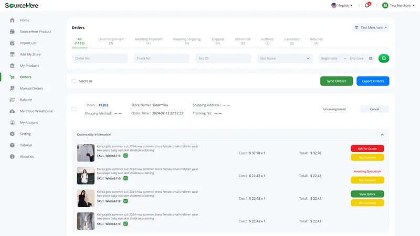This screenshot has width=420, height=236.
Task: Click Sku Connect under View Quote
Action: 367,203
